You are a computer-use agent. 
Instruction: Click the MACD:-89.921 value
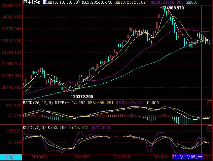pyautogui.click(x=130, y=103)
